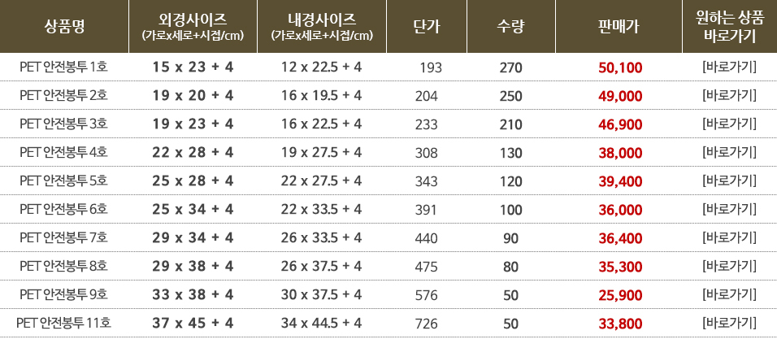Viewport: 777px width, 348px height.
Task: Open [바로가기] link for PET 안전봉투 4호
Action: coord(729,153)
